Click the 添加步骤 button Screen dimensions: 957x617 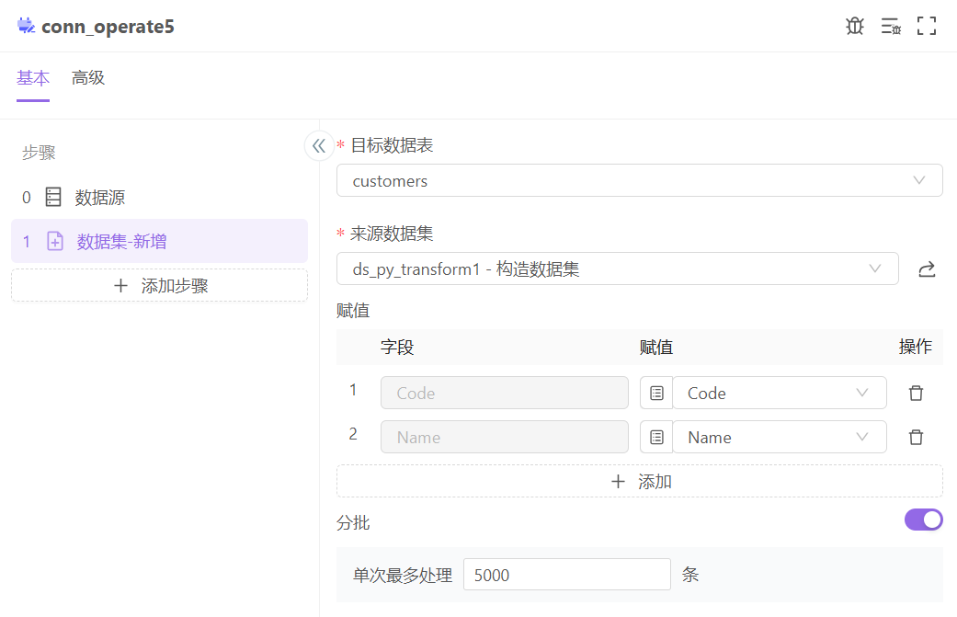pyautogui.click(x=159, y=286)
